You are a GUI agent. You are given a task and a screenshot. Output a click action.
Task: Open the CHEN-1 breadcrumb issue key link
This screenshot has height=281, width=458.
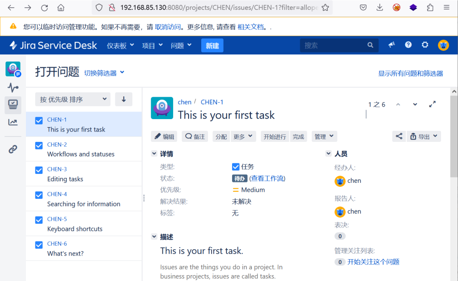[x=212, y=102]
